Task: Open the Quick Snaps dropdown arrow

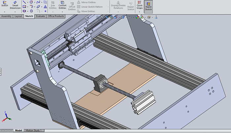Action: [x=140, y=12]
